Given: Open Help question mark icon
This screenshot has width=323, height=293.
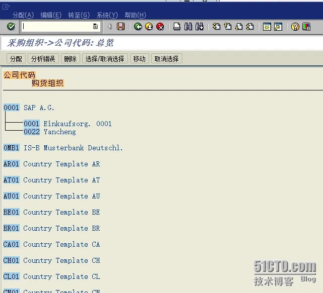Looking at the screenshot, I should tap(295, 27).
